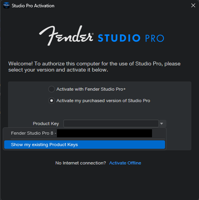Click the 'Studio Pro Activation' title text

tap(33, 6)
